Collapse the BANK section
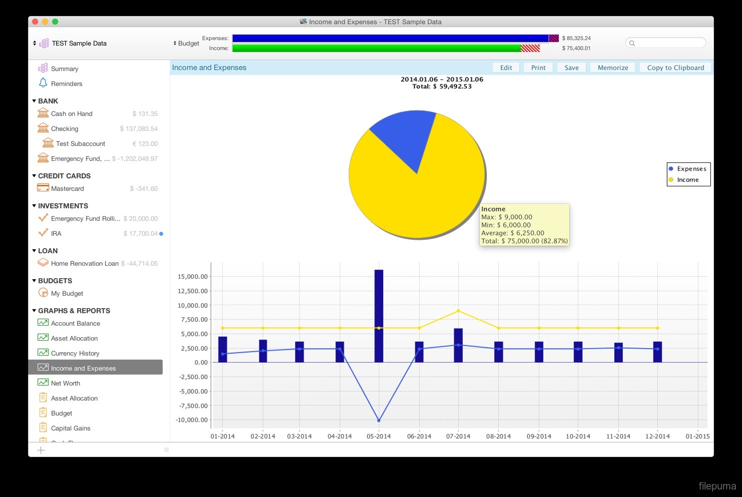The height and width of the screenshot is (497, 742). 34,101
